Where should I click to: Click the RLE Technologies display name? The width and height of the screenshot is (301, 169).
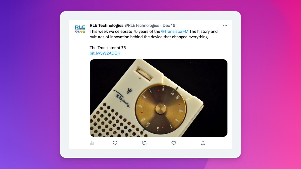(x=107, y=25)
